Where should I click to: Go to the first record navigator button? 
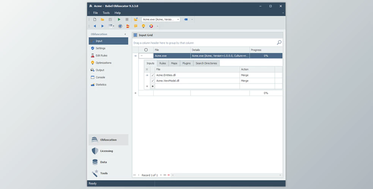coord(134,175)
